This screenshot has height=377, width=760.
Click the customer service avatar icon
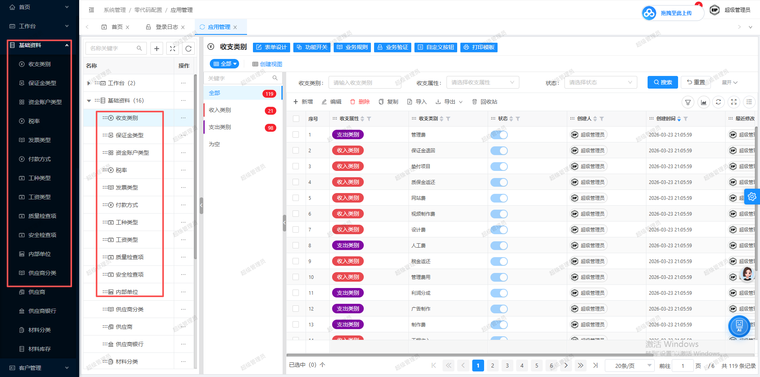(747, 274)
